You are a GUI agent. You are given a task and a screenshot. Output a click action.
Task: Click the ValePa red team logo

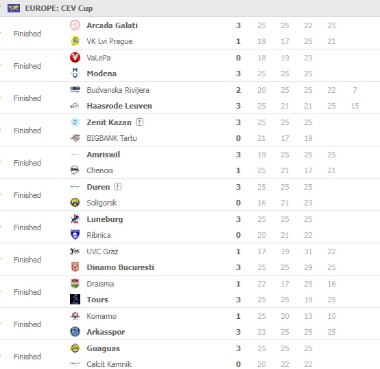point(75,58)
